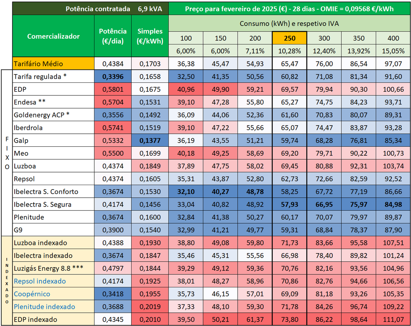Click the Potência (€/dia) column header
The image size is (411, 326).
113,36
